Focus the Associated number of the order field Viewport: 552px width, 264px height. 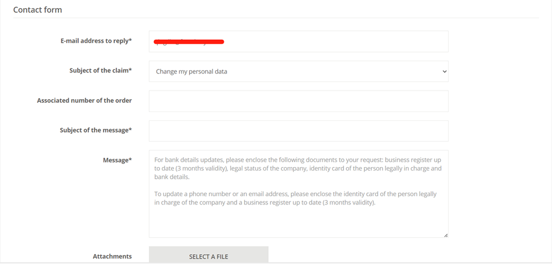(x=298, y=101)
